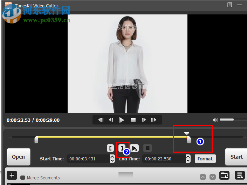The image size is (247, 185).
Task: Preview the selected segment
Action: tap(134, 148)
